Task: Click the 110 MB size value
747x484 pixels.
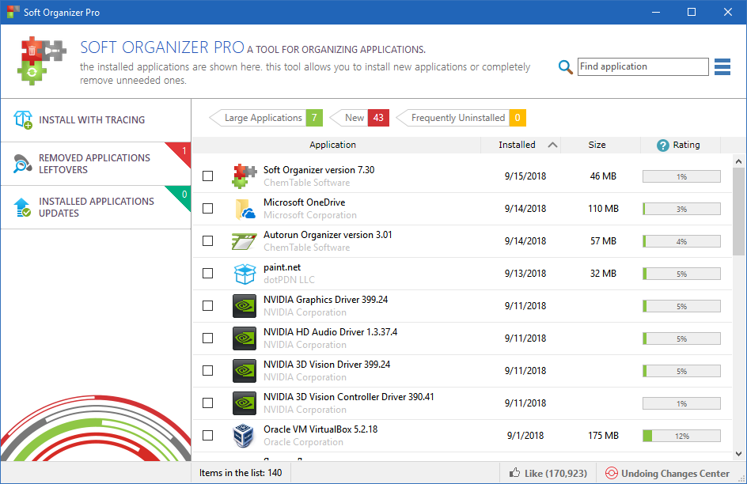Action: (603, 209)
